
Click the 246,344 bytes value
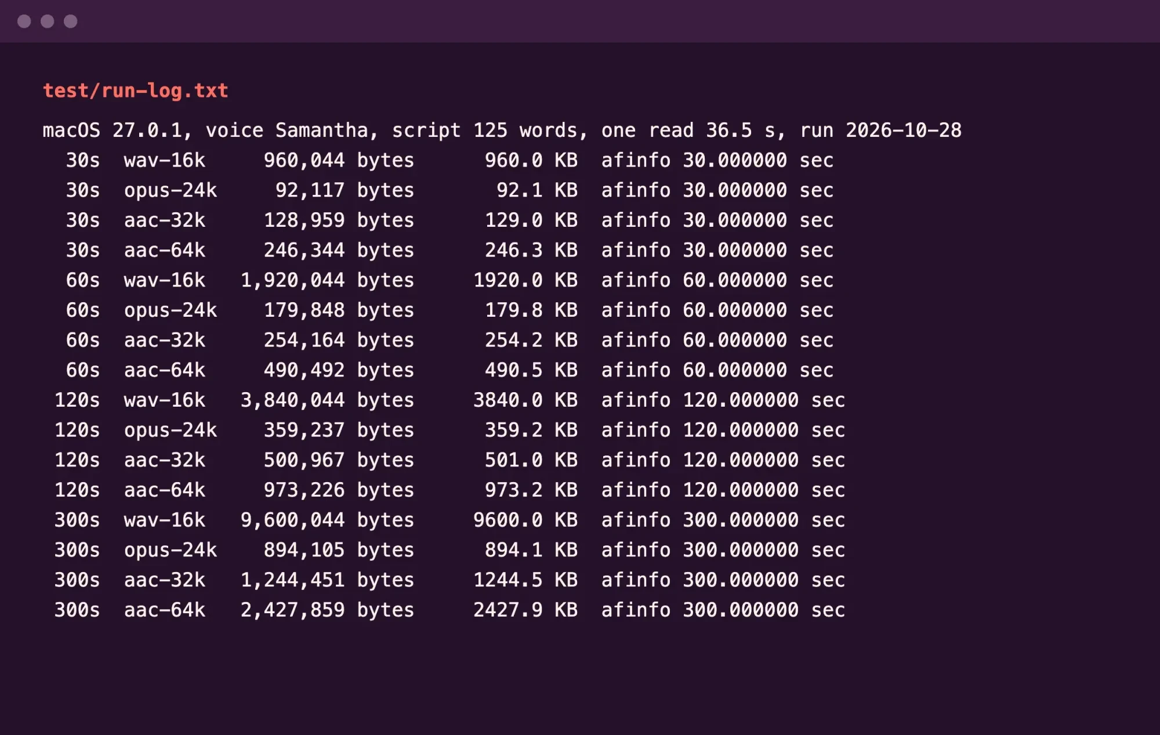click(339, 251)
